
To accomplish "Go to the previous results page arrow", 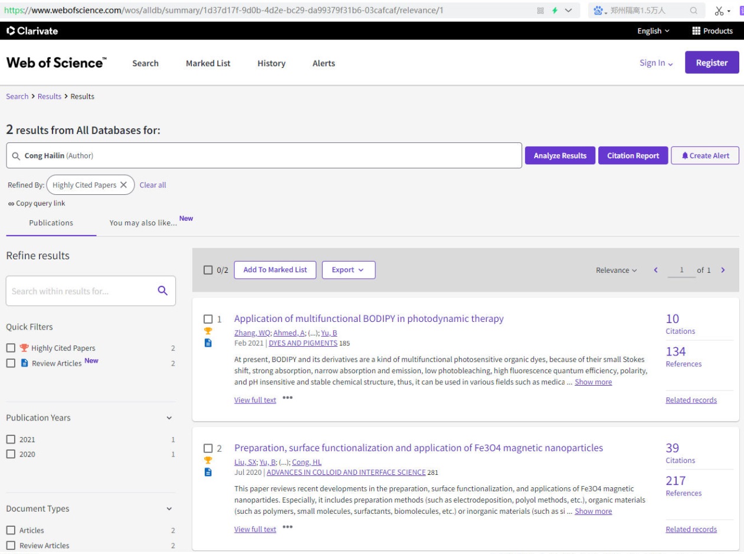I will click(654, 270).
